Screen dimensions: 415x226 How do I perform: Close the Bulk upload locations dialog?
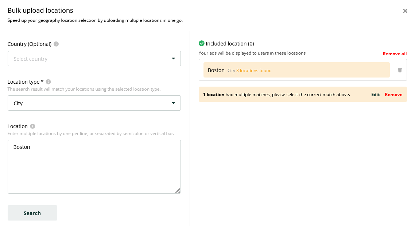point(405,11)
